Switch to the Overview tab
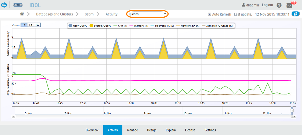 coord(92,130)
